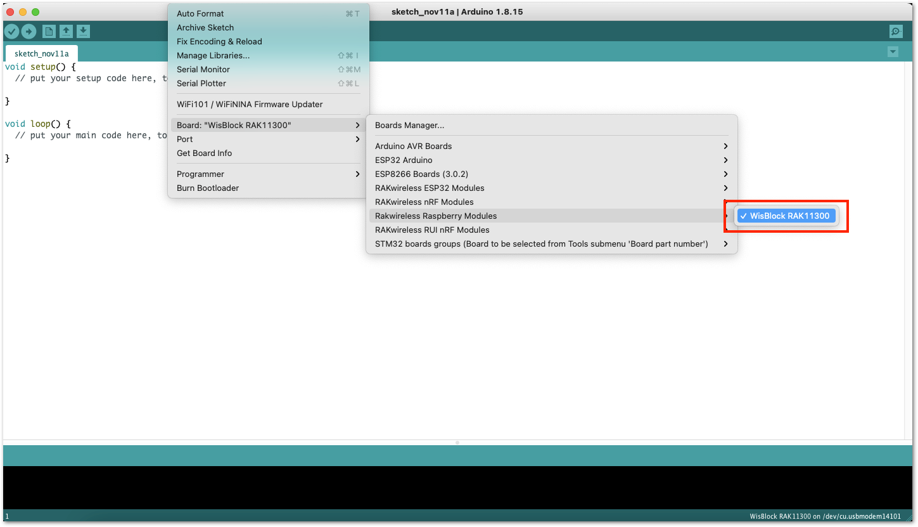Screen dimensions: 918x527
Task: Click the Open sketch up-arrow icon
Action: coord(66,31)
